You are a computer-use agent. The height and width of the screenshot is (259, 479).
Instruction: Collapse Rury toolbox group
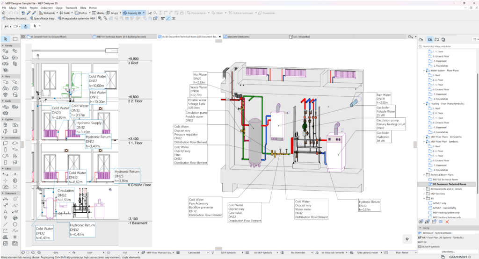pos(3,76)
